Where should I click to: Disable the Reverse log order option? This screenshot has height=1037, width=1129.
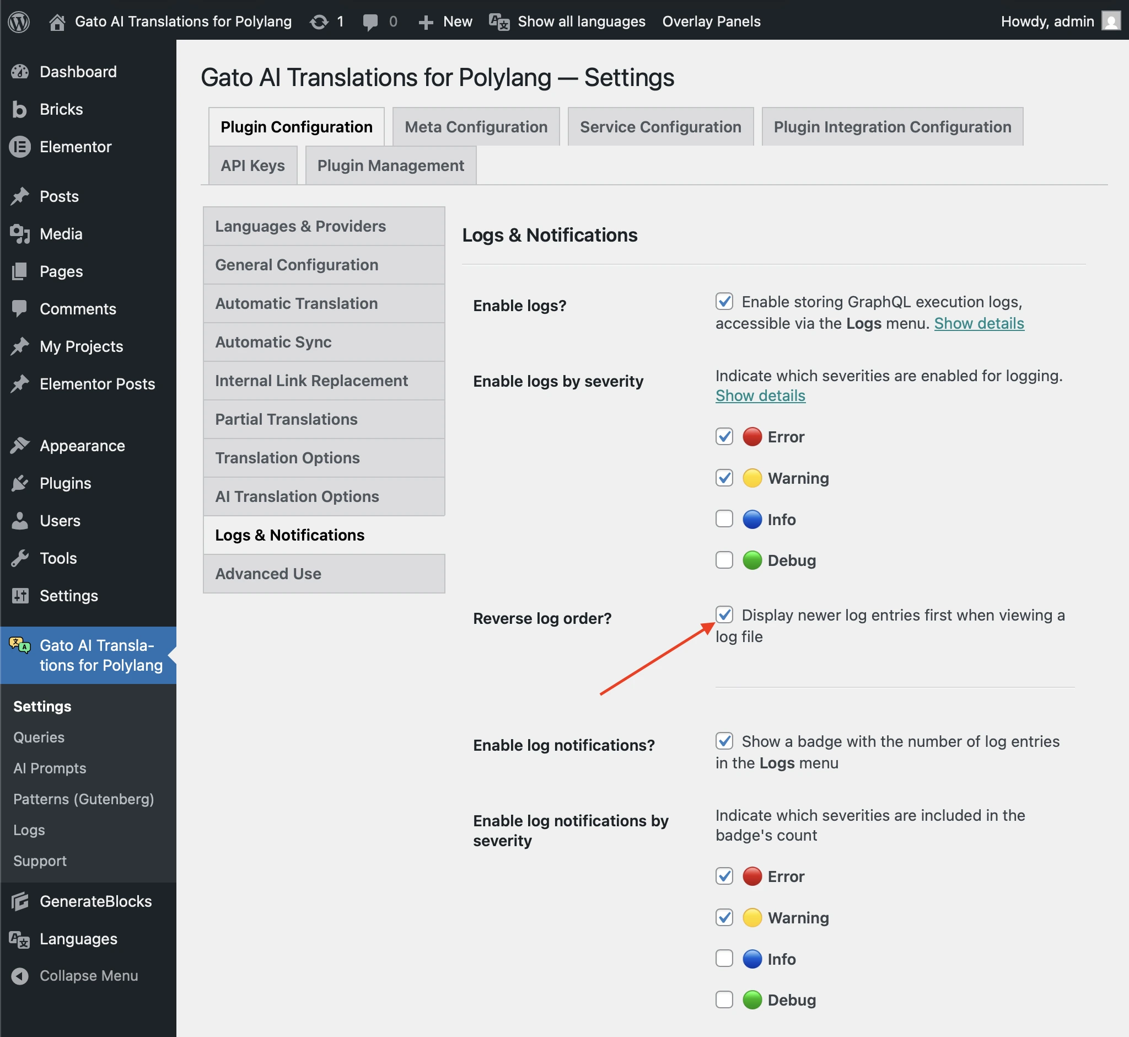pos(724,615)
